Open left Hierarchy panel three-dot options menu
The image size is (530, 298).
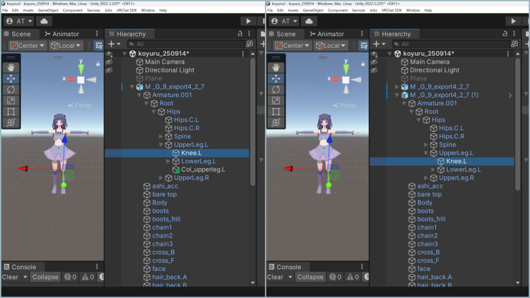pyautogui.click(x=249, y=34)
